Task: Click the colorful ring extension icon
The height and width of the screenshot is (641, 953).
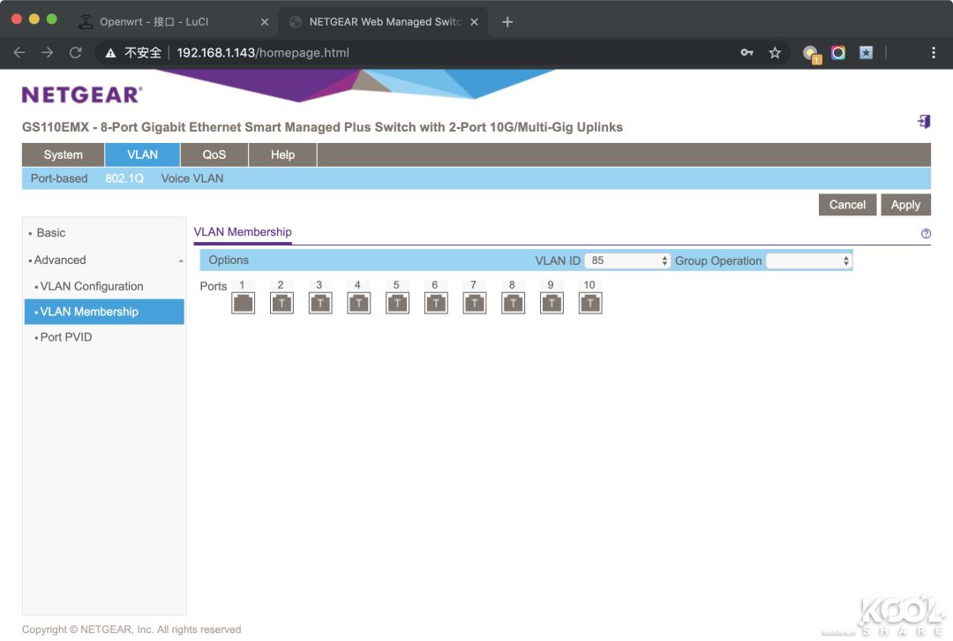Action: [x=838, y=53]
